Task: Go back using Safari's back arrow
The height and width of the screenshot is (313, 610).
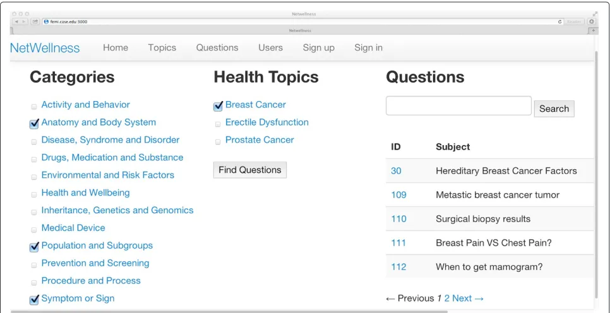Action: click(16, 22)
